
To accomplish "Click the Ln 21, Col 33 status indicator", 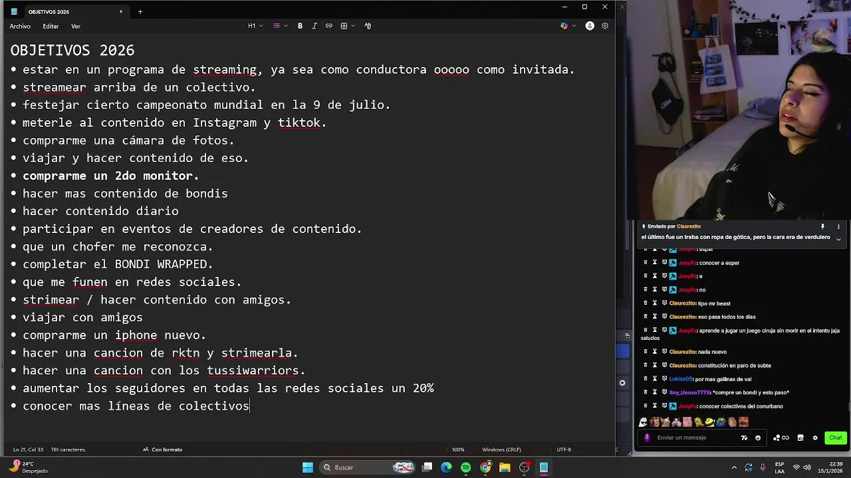I will pyautogui.click(x=28, y=449).
